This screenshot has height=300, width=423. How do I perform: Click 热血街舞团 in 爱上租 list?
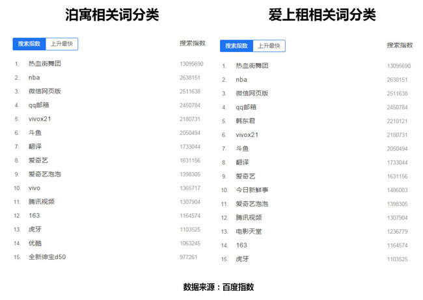(x=252, y=66)
